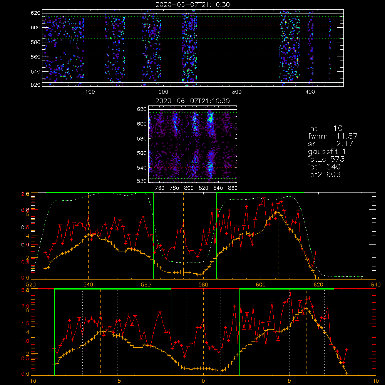Click the bottom plot's green bar right of zero

pos(287,289)
